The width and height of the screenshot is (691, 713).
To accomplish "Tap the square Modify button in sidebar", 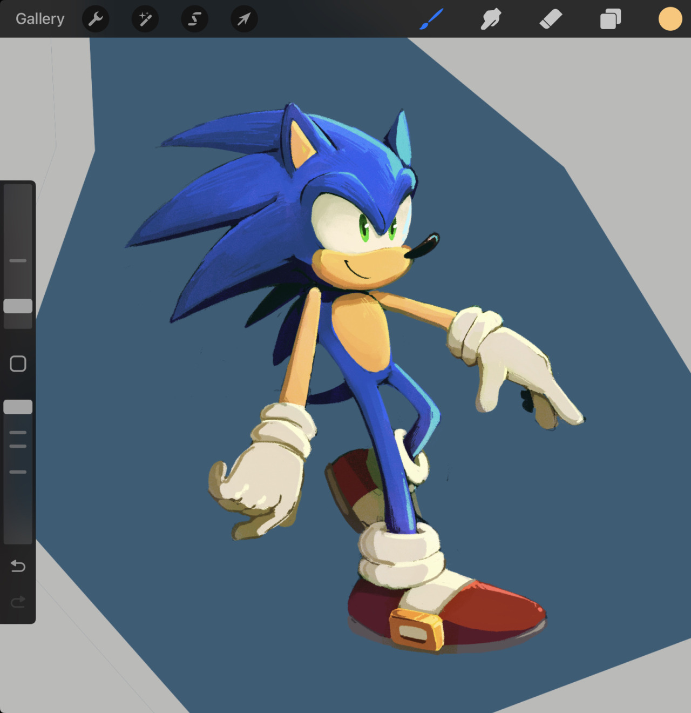I will click(x=18, y=364).
